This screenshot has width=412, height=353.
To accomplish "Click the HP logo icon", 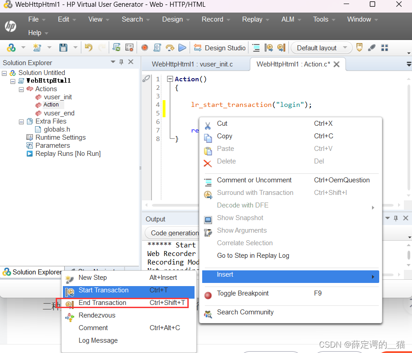I will coord(10,26).
